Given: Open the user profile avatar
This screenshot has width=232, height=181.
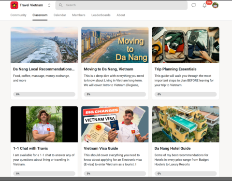Looking at the screenshot, I should pyautogui.click(x=215, y=5).
